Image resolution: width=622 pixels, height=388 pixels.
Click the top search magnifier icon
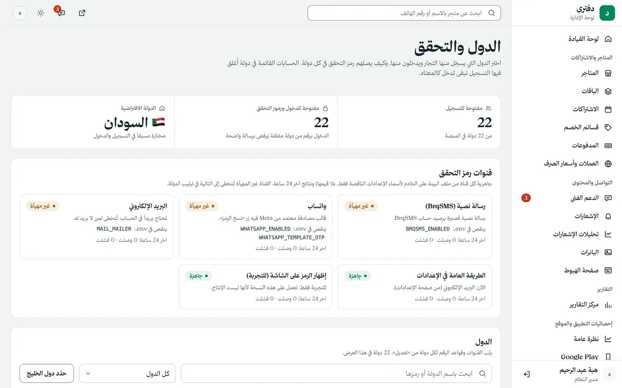click(491, 13)
